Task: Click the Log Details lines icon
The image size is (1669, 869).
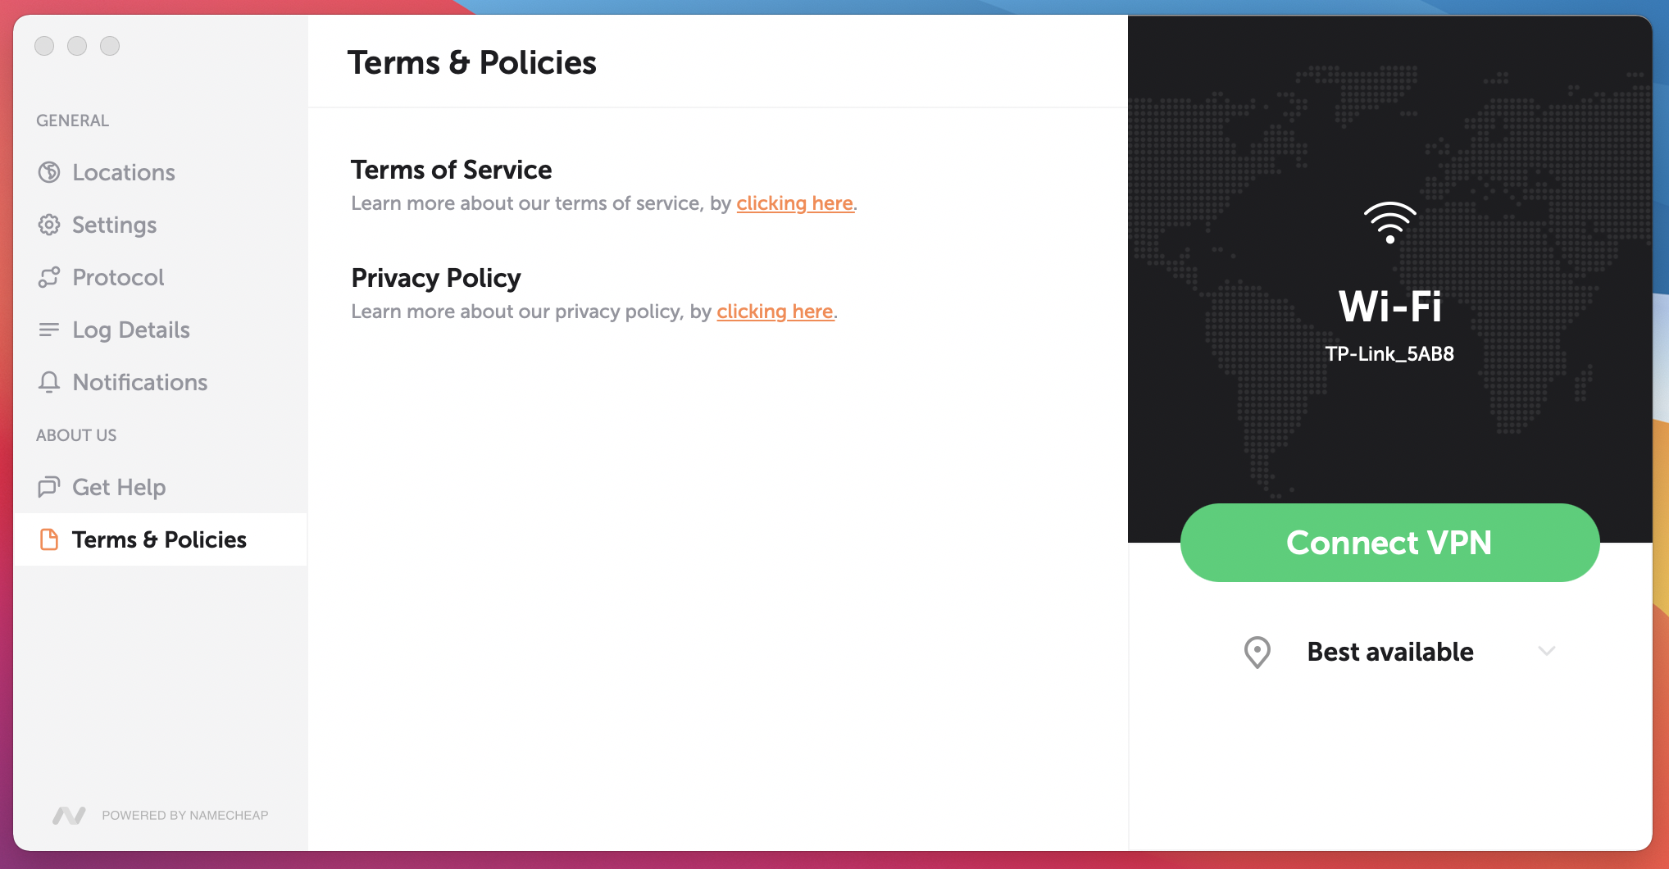Action: pyautogui.click(x=49, y=330)
